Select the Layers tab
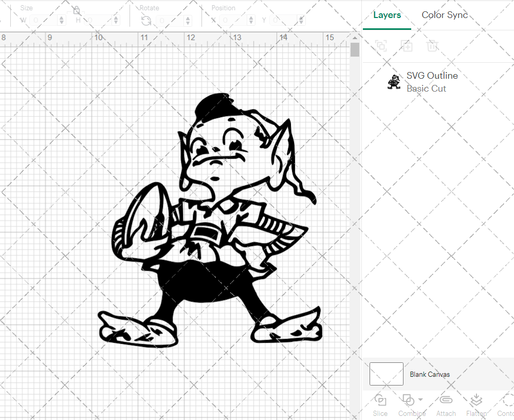This screenshot has height=420, width=514. point(387,15)
